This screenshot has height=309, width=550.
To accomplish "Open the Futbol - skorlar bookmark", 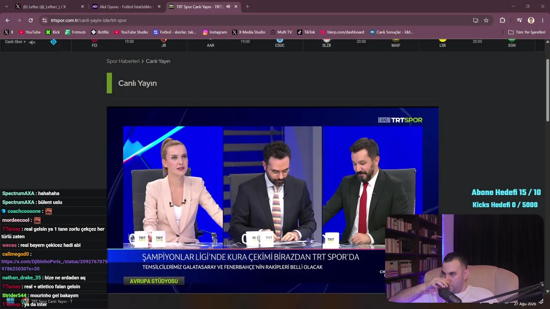I will (x=175, y=32).
